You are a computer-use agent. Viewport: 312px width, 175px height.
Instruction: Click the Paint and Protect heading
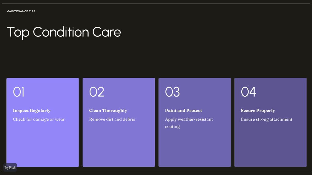pos(183,111)
